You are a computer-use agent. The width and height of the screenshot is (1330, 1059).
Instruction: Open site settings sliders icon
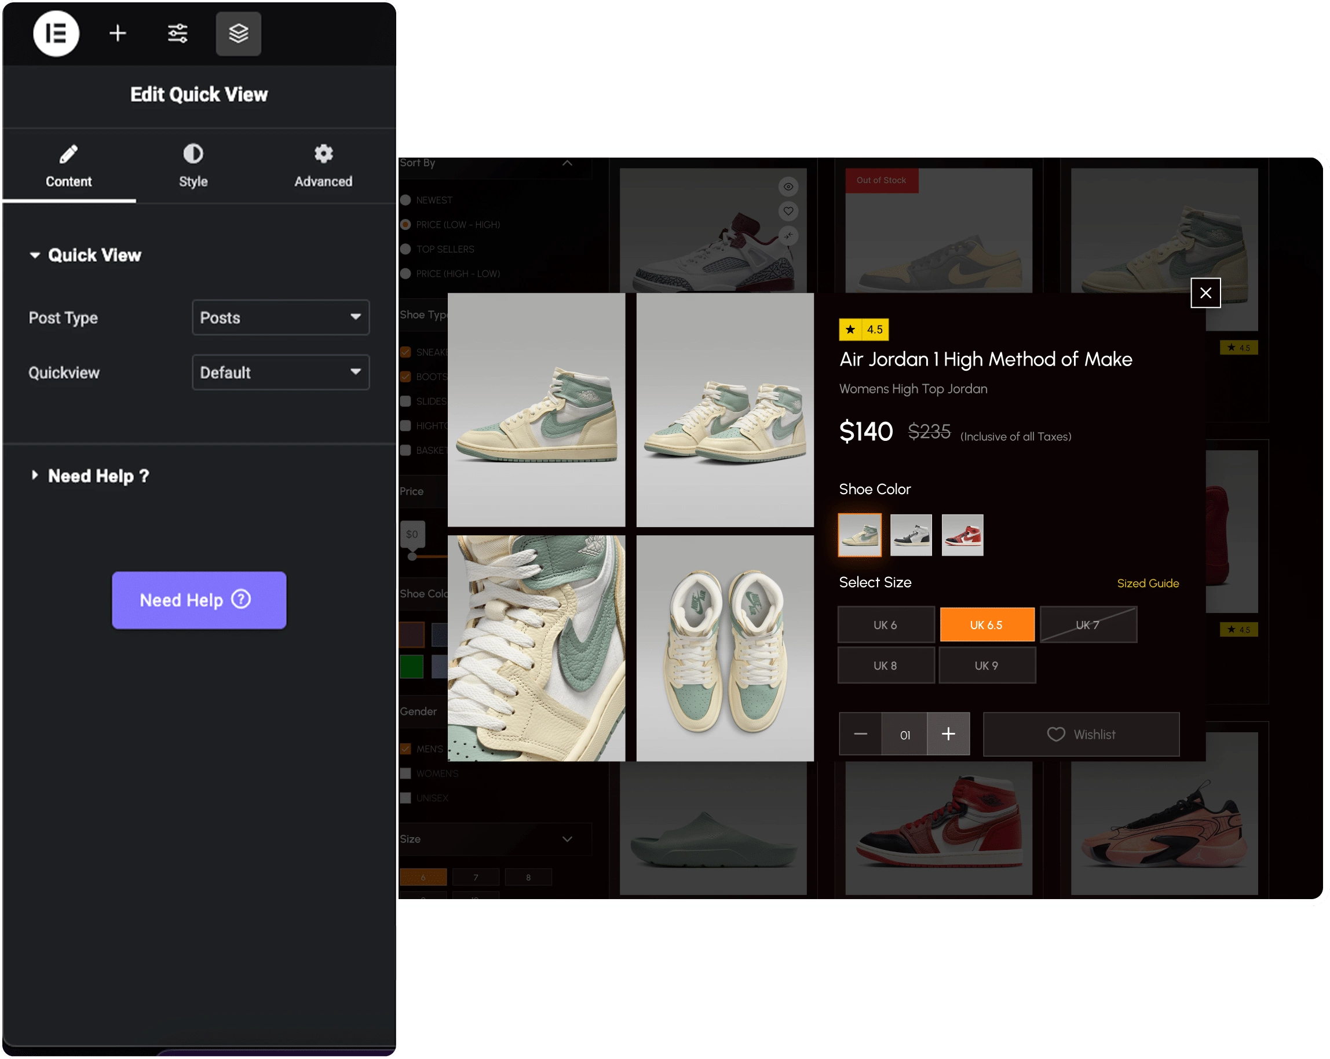178,33
